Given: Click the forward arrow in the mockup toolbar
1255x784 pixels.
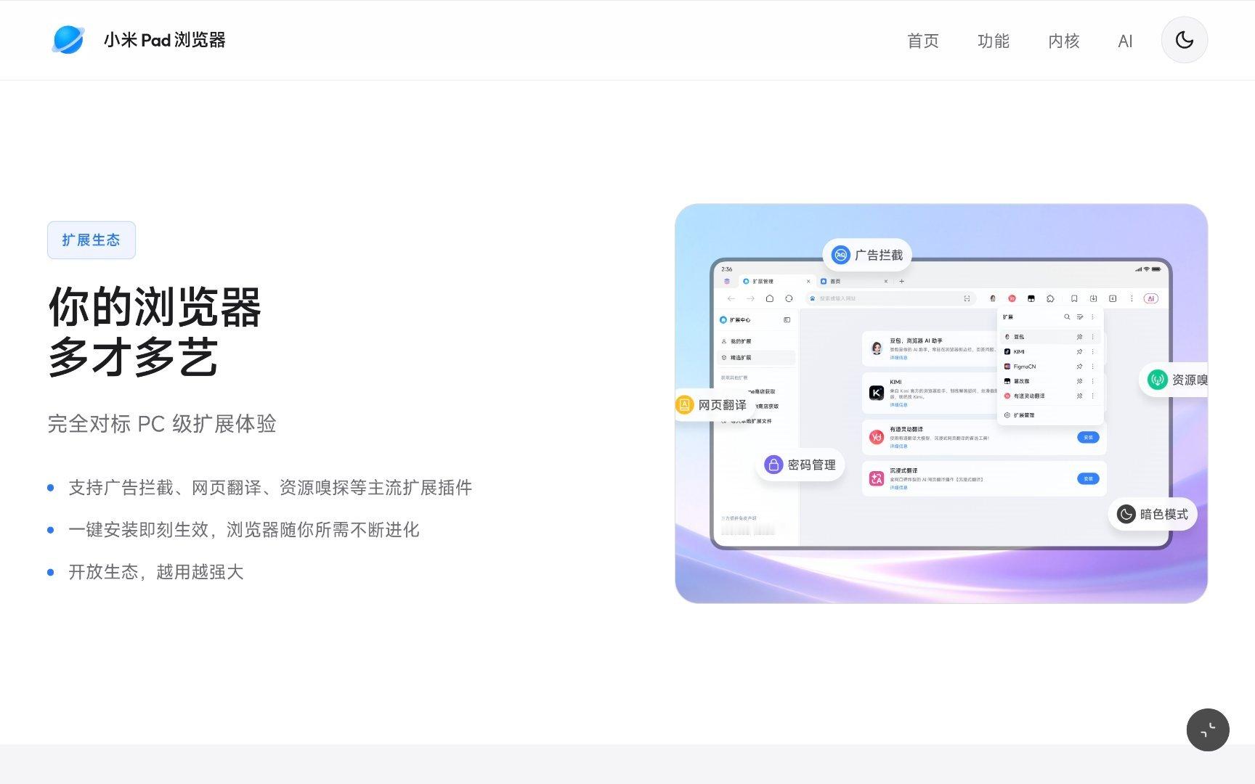Looking at the screenshot, I should tap(750, 298).
